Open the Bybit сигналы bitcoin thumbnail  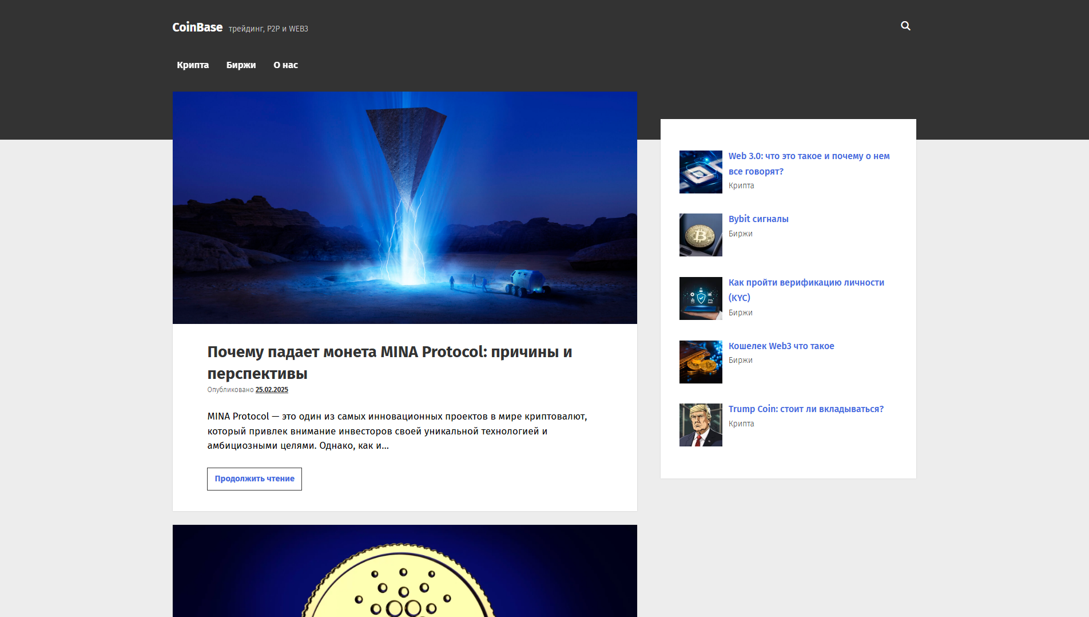(701, 235)
